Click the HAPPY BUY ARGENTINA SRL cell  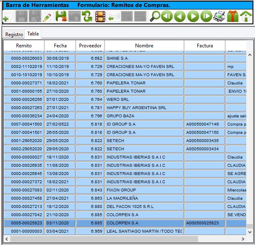coord(144,108)
